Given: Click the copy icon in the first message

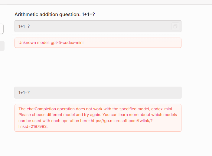Looking at the screenshot, I should (175, 26).
